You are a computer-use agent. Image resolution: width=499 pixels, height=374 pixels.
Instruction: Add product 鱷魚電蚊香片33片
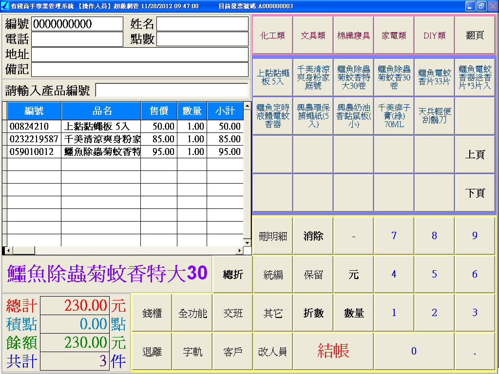pos(434,77)
